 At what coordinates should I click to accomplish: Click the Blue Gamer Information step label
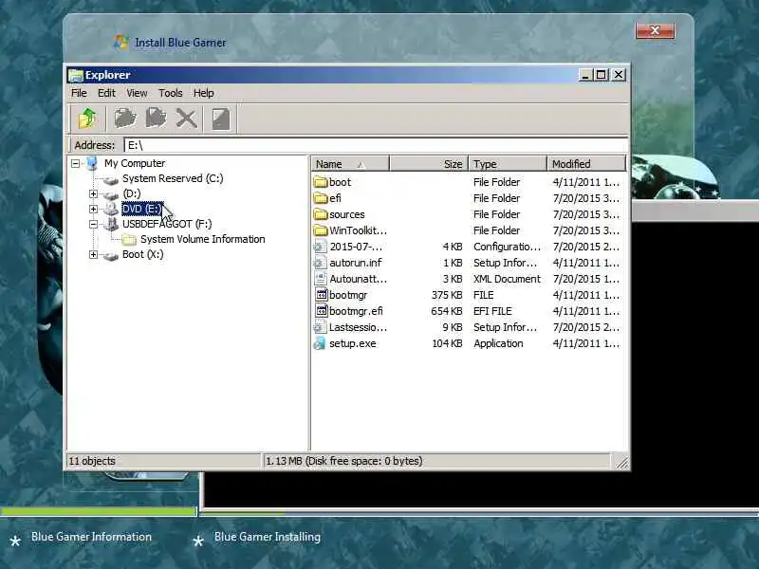click(x=91, y=537)
